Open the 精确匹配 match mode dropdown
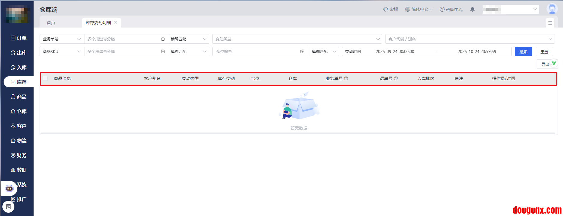 click(x=188, y=39)
